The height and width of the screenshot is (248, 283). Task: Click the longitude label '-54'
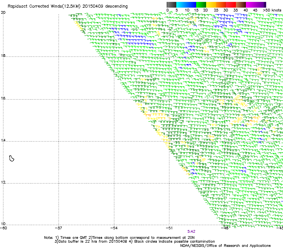114,228
